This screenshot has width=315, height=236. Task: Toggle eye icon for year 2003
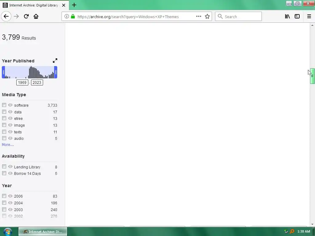(10, 209)
